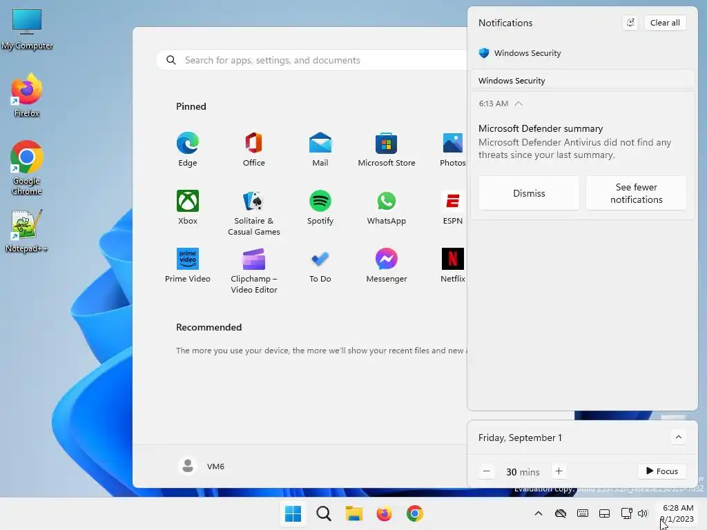
Task: Open the volume speaker tray icon
Action: click(643, 513)
